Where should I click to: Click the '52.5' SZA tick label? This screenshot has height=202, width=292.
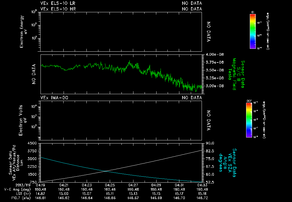pos(210,182)
